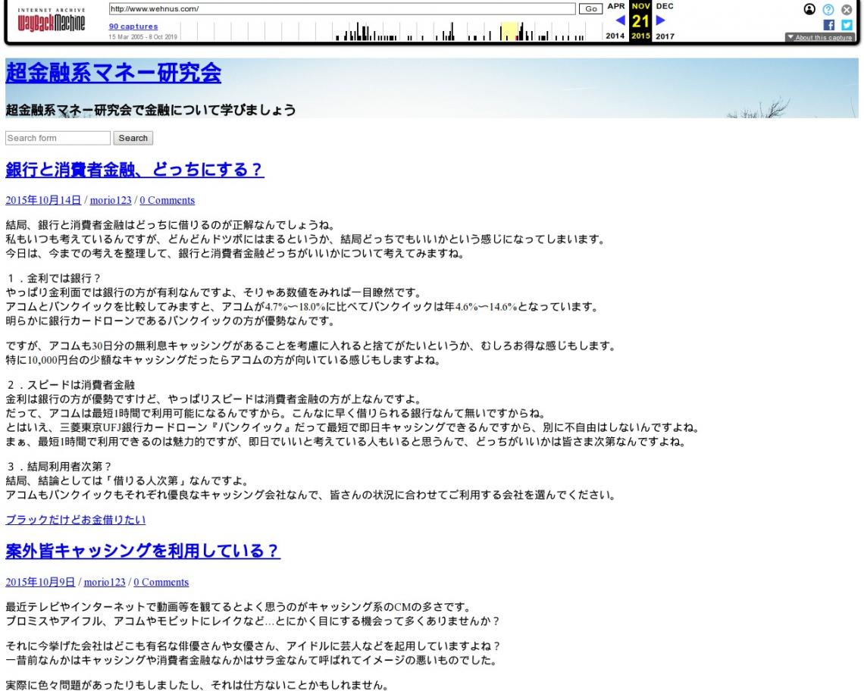Jump to year 2014 captures

coord(615,36)
